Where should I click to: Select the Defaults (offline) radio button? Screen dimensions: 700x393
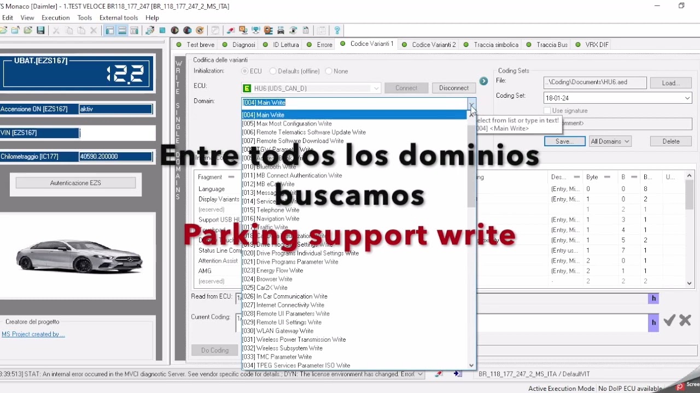pyautogui.click(x=273, y=71)
